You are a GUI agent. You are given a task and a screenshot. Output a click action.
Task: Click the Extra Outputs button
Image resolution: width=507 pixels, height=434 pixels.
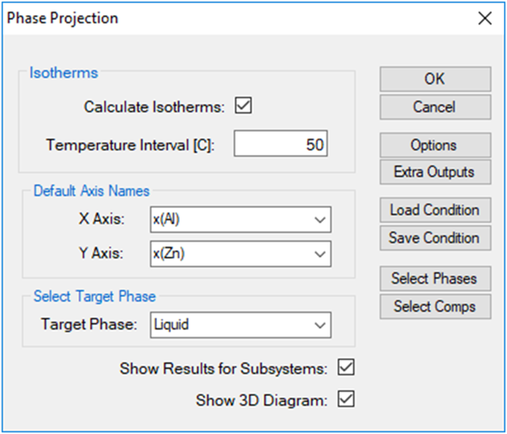pos(435,172)
